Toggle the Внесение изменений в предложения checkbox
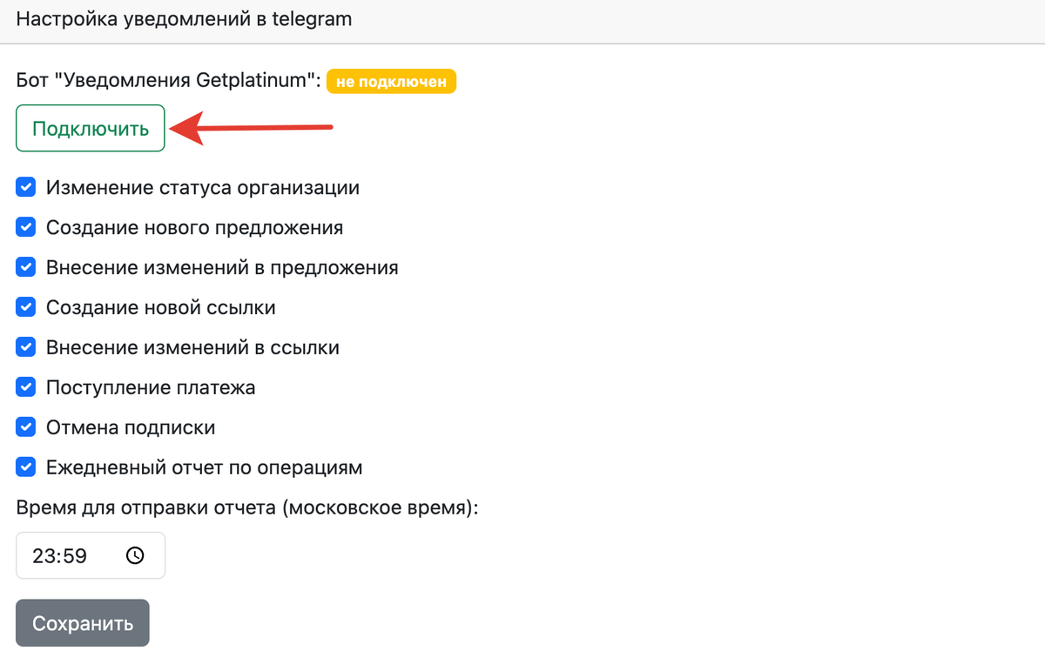 tap(26, 267)
